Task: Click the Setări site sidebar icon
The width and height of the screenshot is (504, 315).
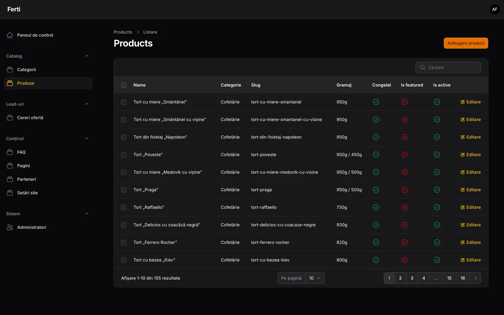Action: click(10, 193)
